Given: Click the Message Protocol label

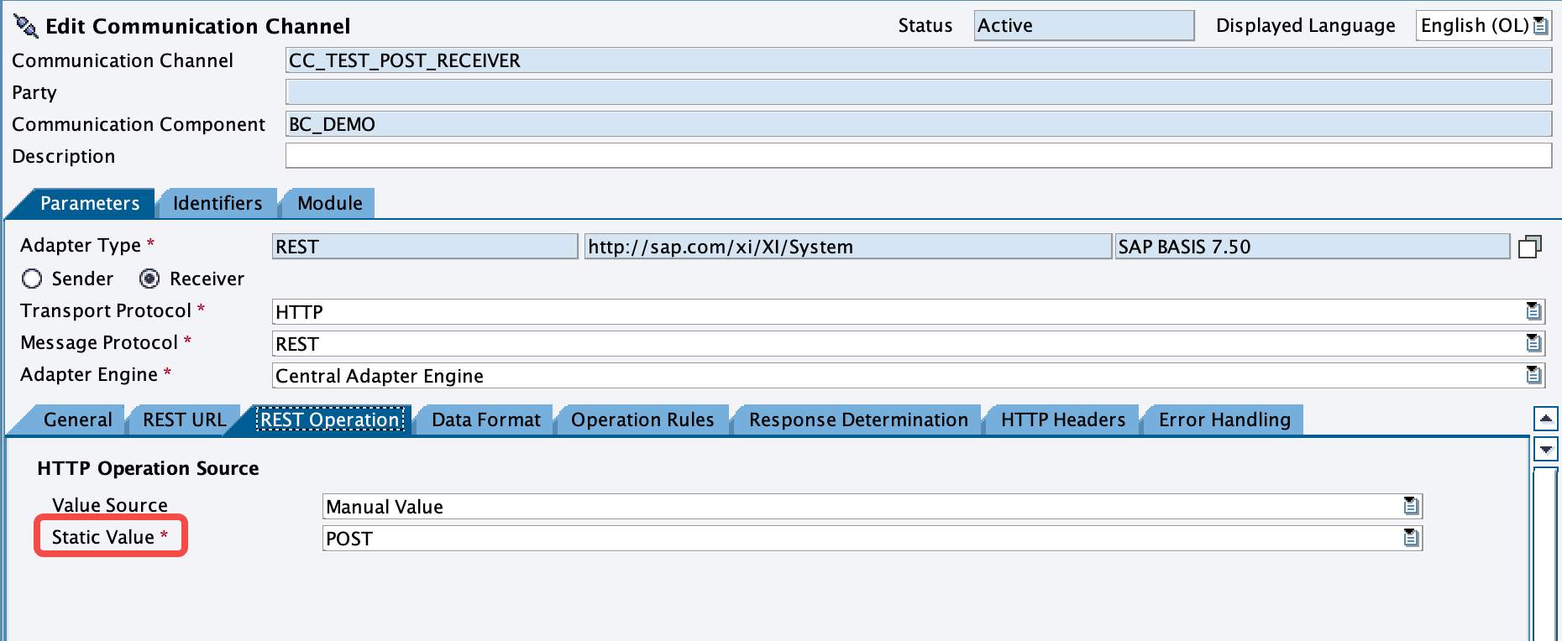Looking at the screenshot, I should [99, 342].
